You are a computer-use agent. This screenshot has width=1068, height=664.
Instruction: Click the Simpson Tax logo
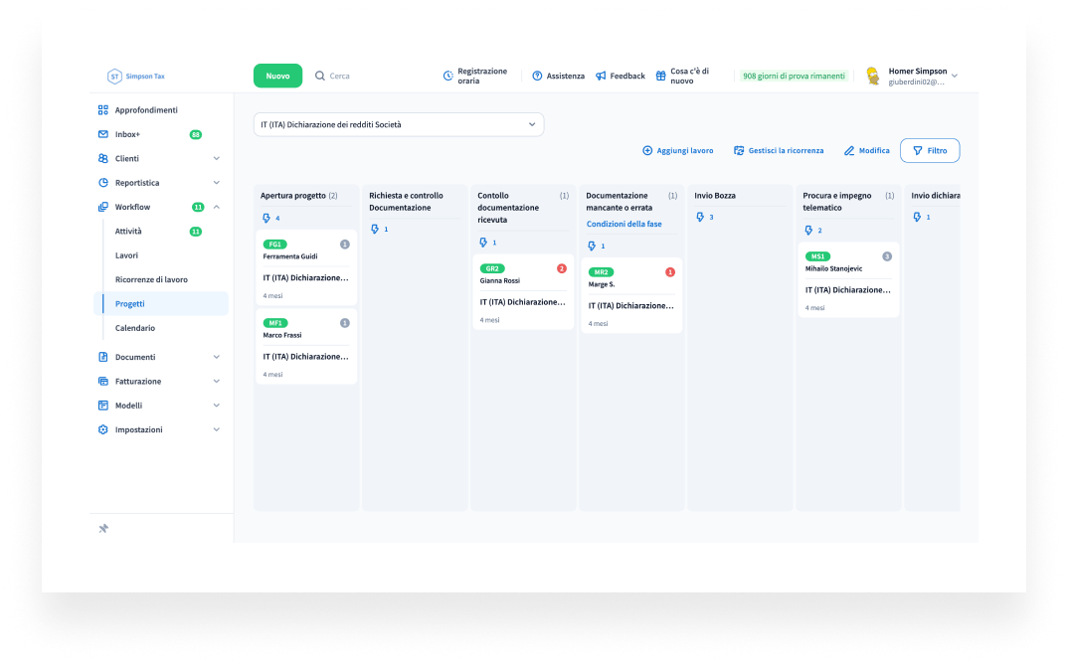[x=136, y=77]
